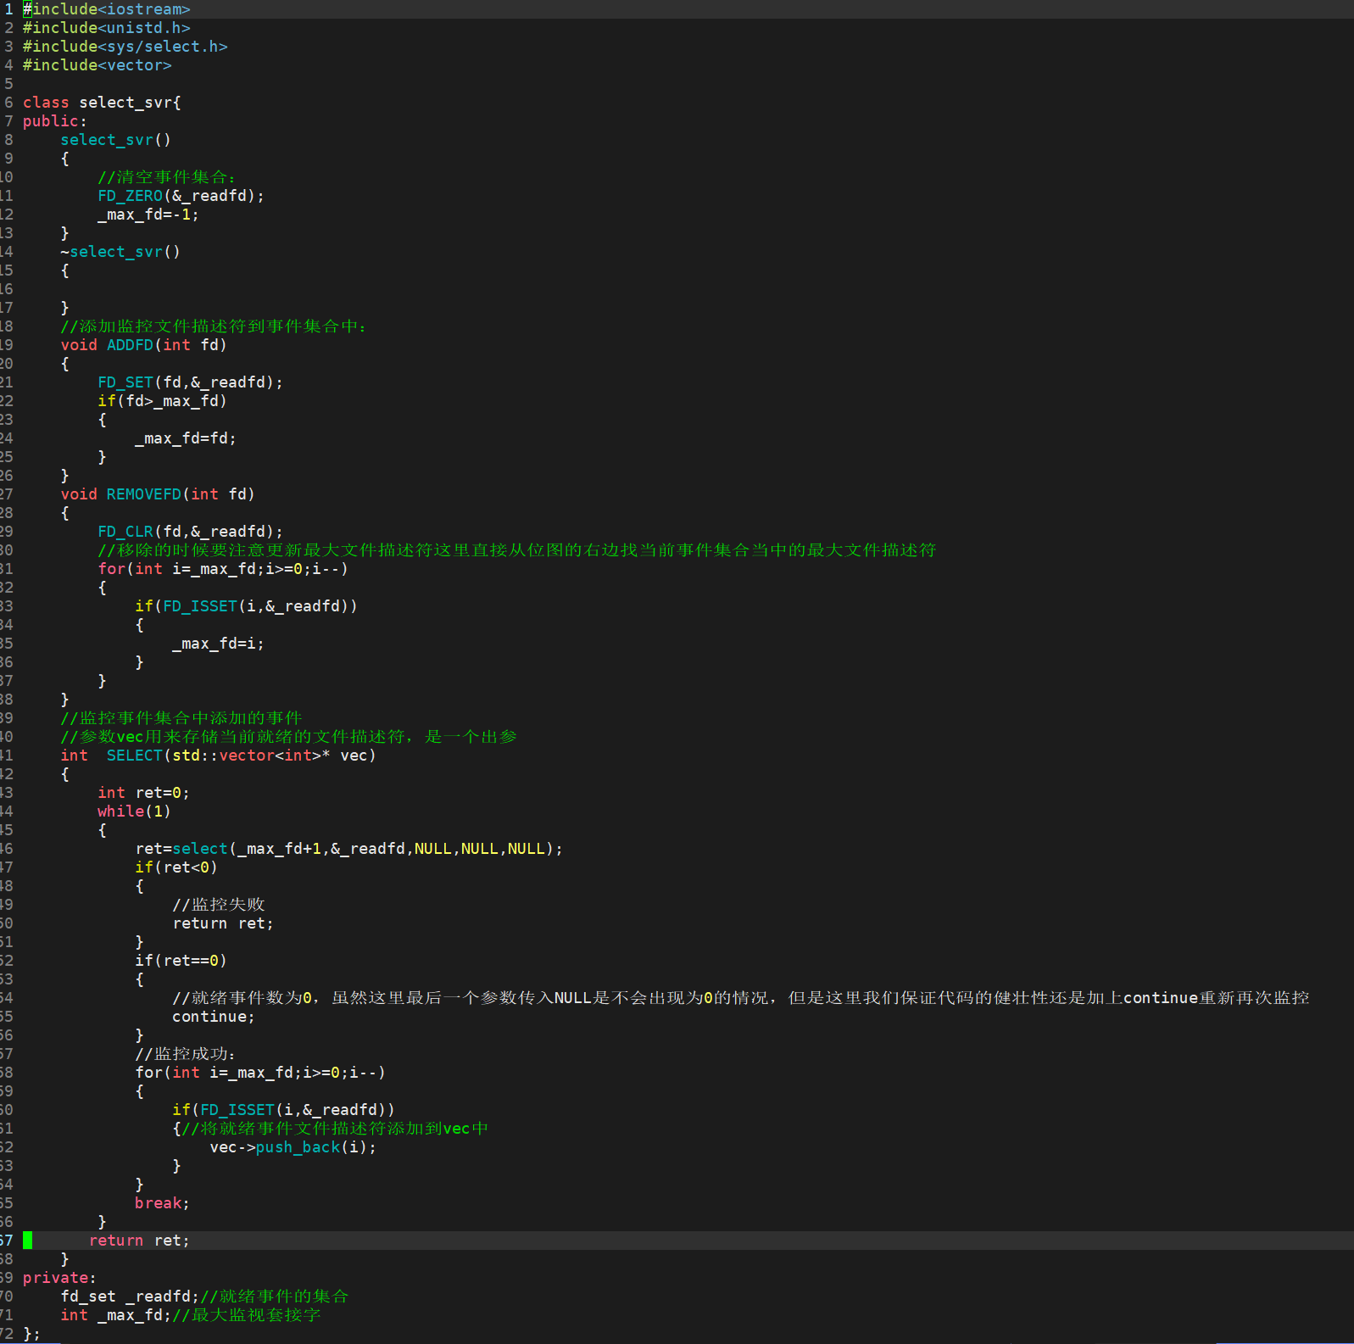
Task: Click the 'if(ret==0)' condition
Action: pos(181,961)
